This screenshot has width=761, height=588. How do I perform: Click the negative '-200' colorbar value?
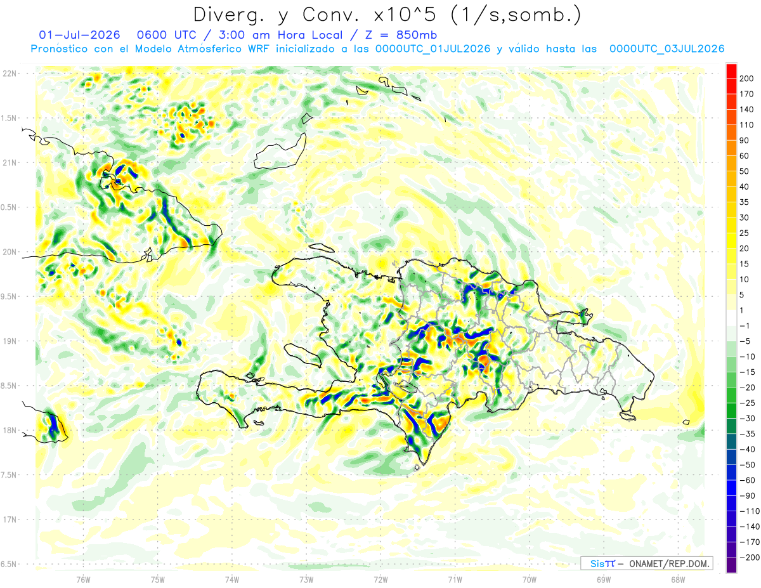click(x=751, y=558)
